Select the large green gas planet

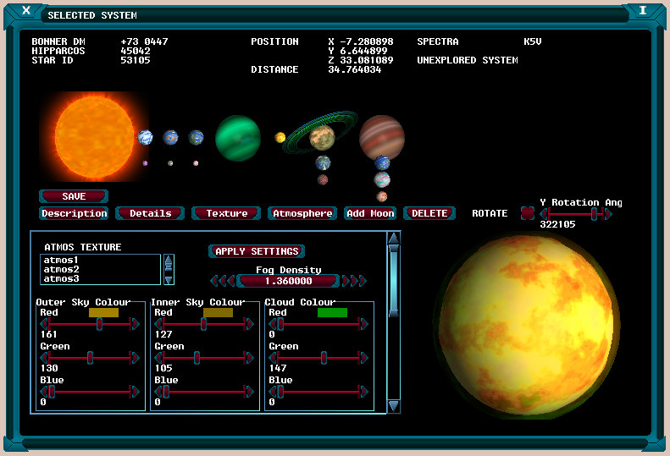tap(237, 138)
